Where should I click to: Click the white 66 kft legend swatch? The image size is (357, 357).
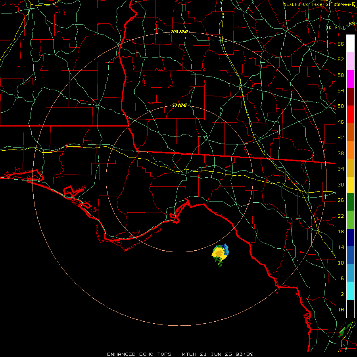pyautogui.click(x=350, y=44)
